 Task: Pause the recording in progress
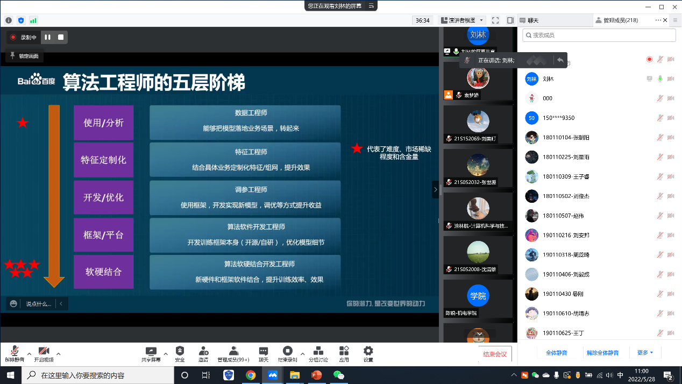47,37
